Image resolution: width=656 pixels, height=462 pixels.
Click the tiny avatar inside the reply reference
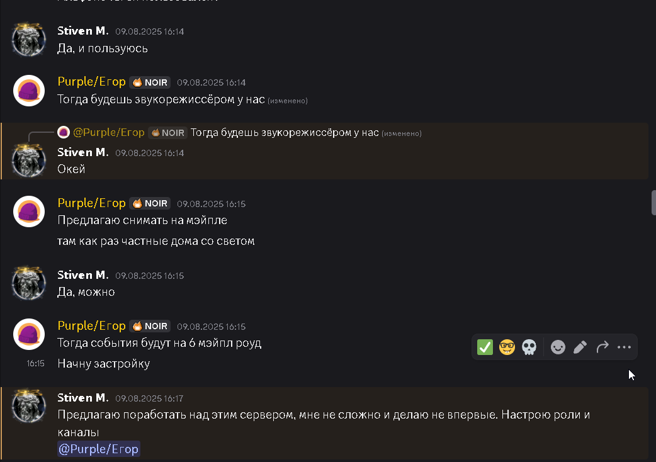(63, 132)
